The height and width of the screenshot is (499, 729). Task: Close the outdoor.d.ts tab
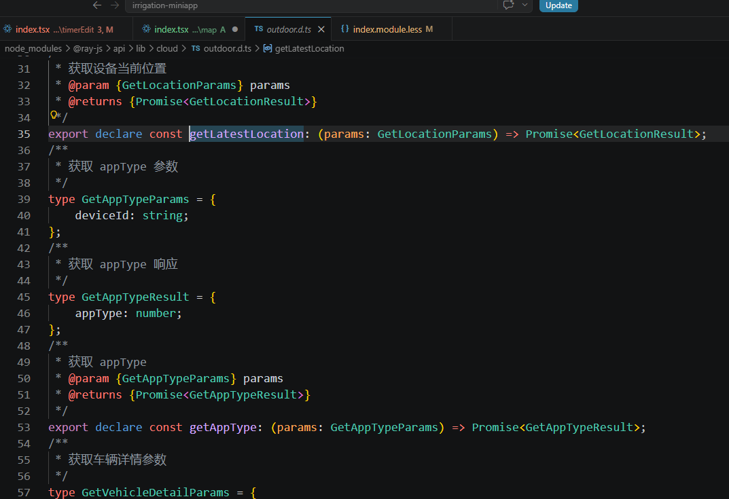click(321, 30)
